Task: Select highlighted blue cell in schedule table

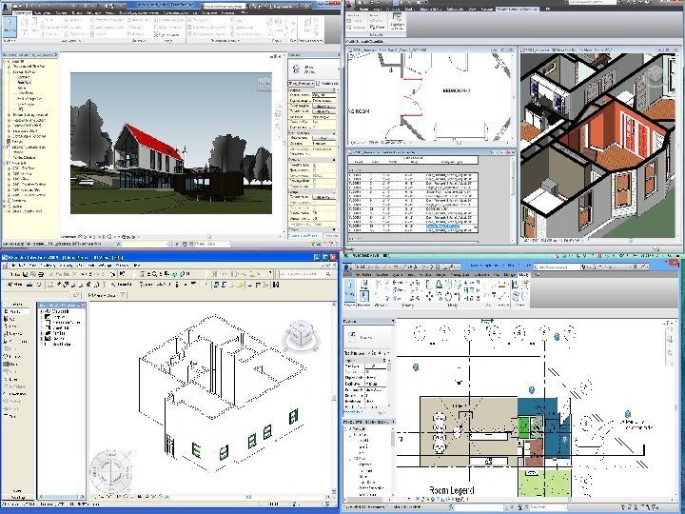Action: pyautogui.click(x=442, y=226)
